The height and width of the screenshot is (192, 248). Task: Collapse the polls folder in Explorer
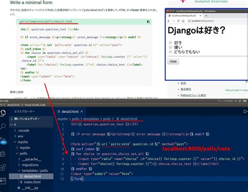click(31, 153)
